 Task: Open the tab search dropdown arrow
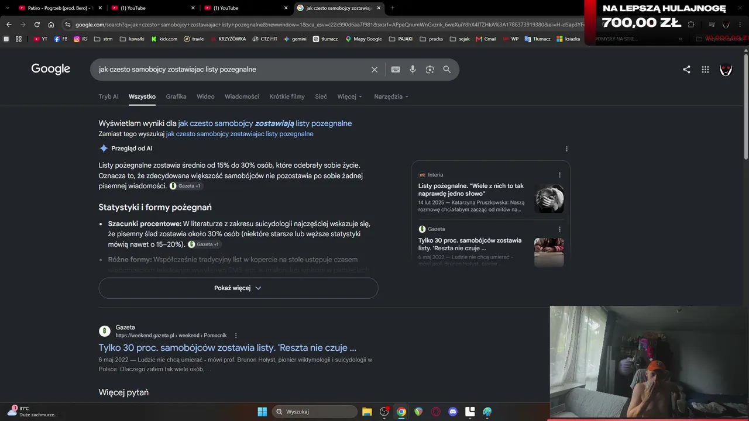point(8,8)
